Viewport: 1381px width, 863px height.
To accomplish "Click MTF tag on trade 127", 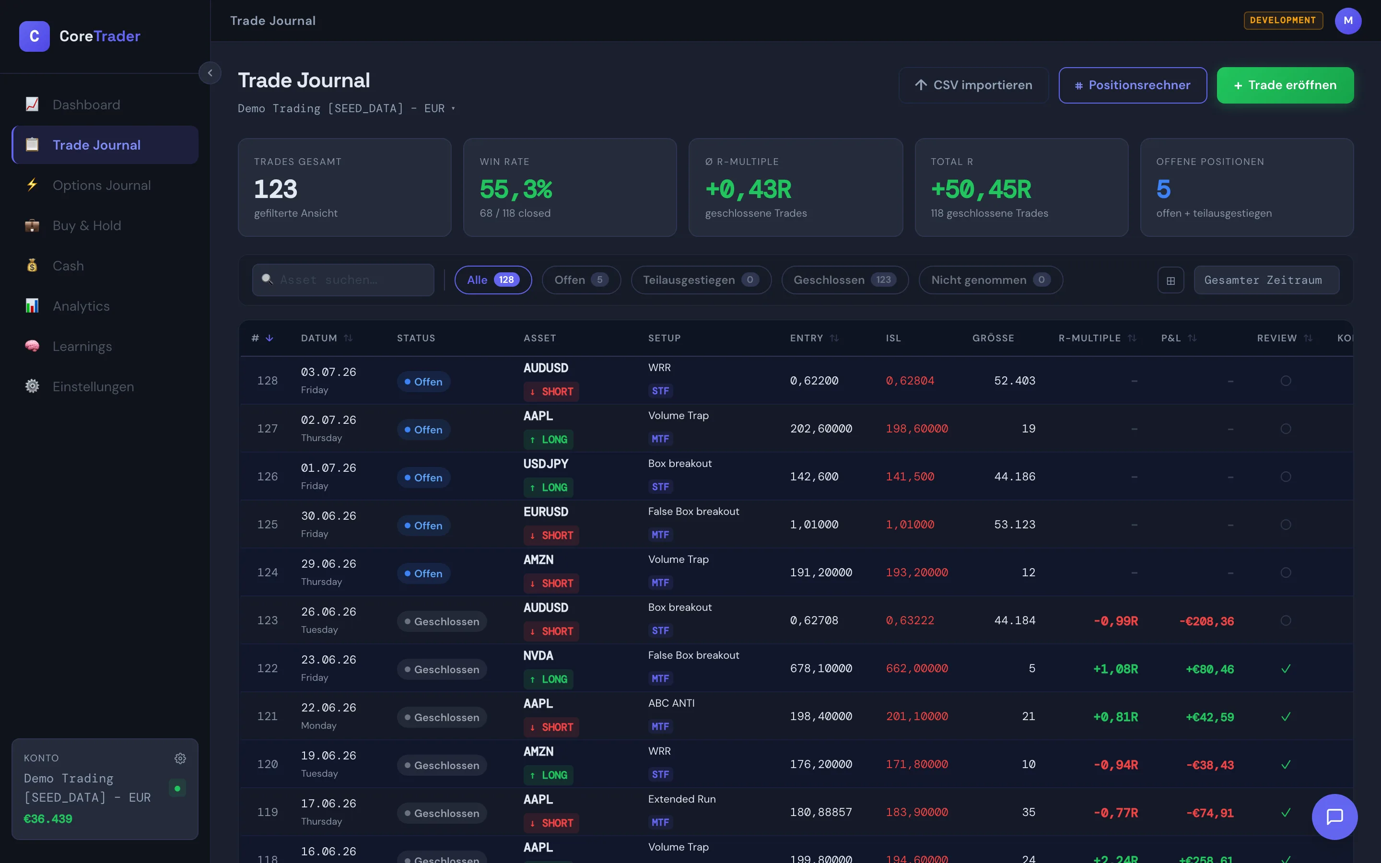I will (660, 439).
